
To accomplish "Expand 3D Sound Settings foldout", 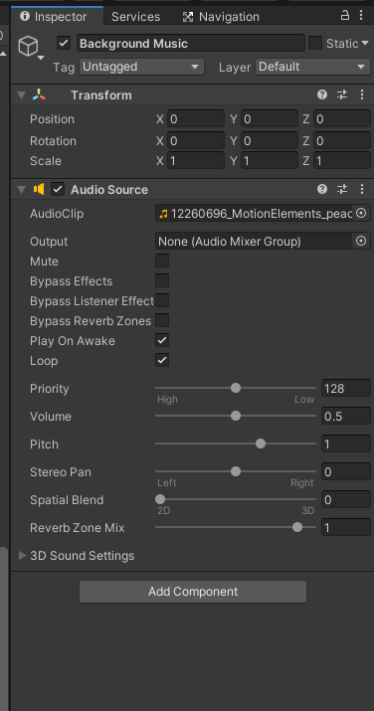I will 22,556.
